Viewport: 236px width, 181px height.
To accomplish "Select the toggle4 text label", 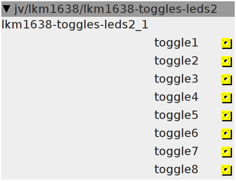I will click(176, 97).
